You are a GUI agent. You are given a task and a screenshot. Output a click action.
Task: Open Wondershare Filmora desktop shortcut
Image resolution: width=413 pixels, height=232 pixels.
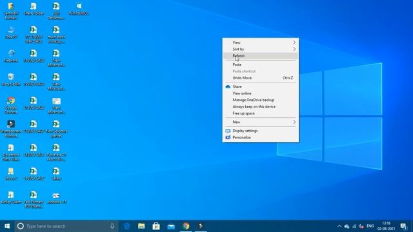point(11,129)
